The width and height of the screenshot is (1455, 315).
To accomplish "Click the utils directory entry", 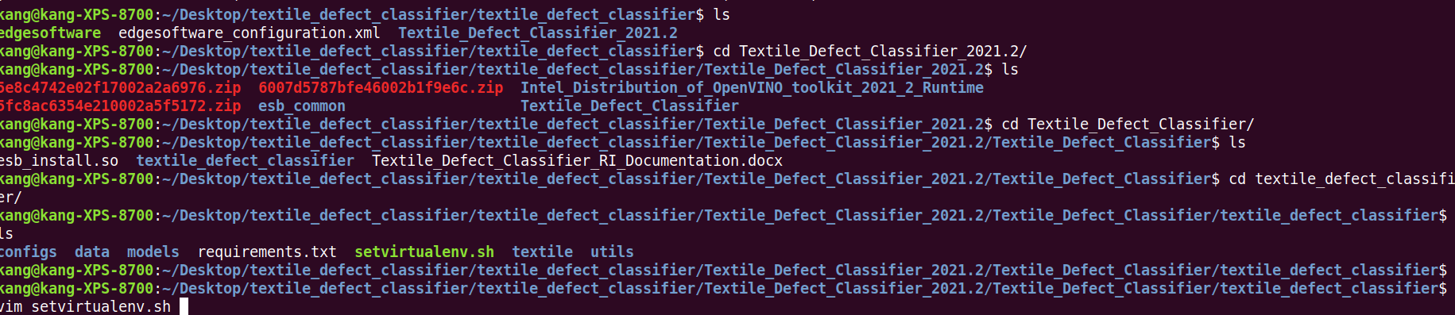I will (x=612, y=252).
